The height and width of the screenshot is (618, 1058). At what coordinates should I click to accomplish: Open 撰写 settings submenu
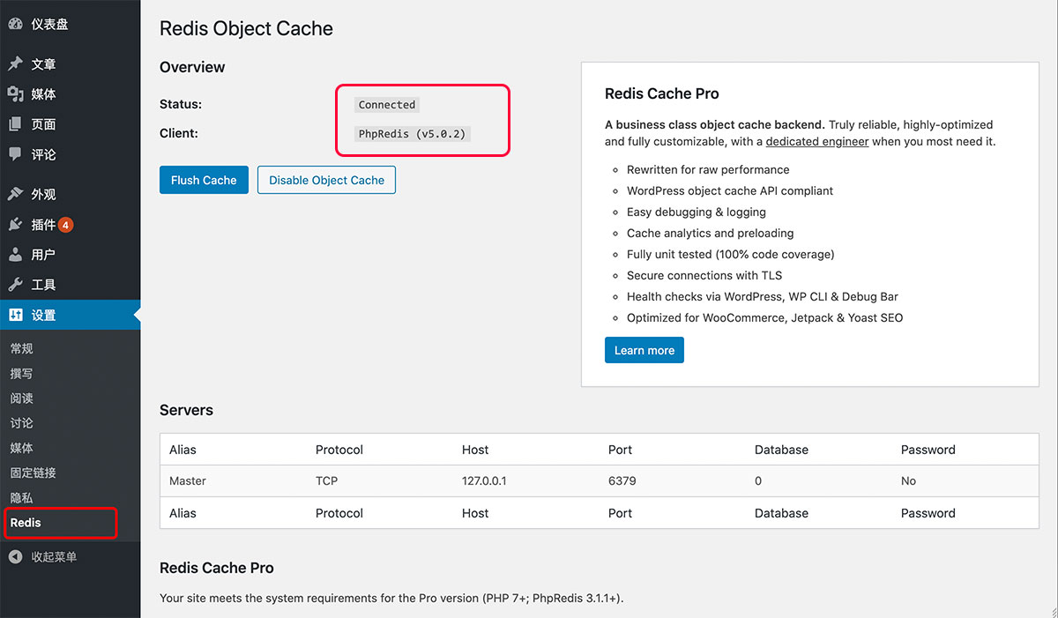[x=22, y=374]
